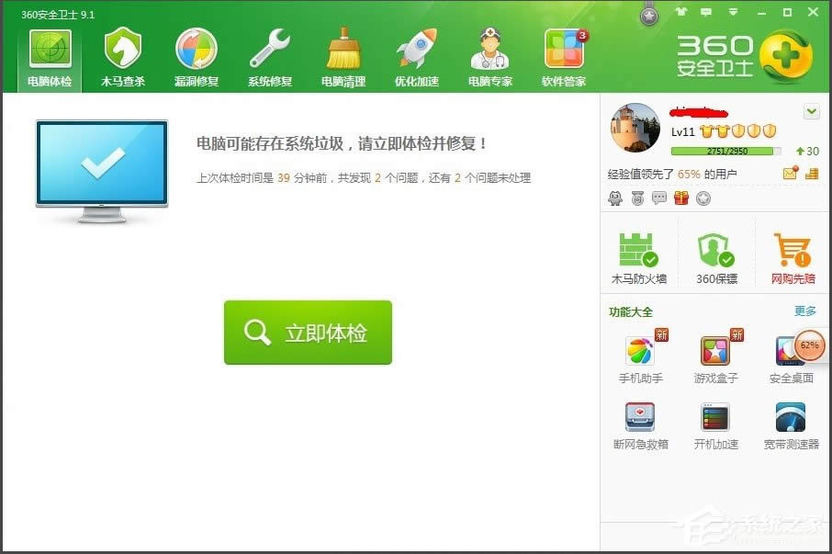Open the 漏洞修复 vulnerability repair tool
The height and width of the screenshot is (554, 832).
tap(196, 53)
